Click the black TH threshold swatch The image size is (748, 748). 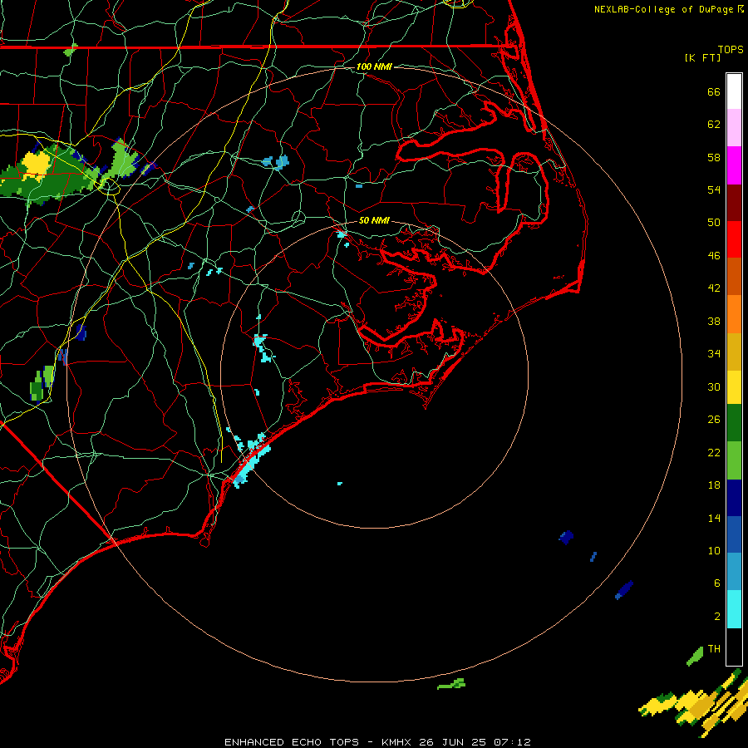[734, 647]
